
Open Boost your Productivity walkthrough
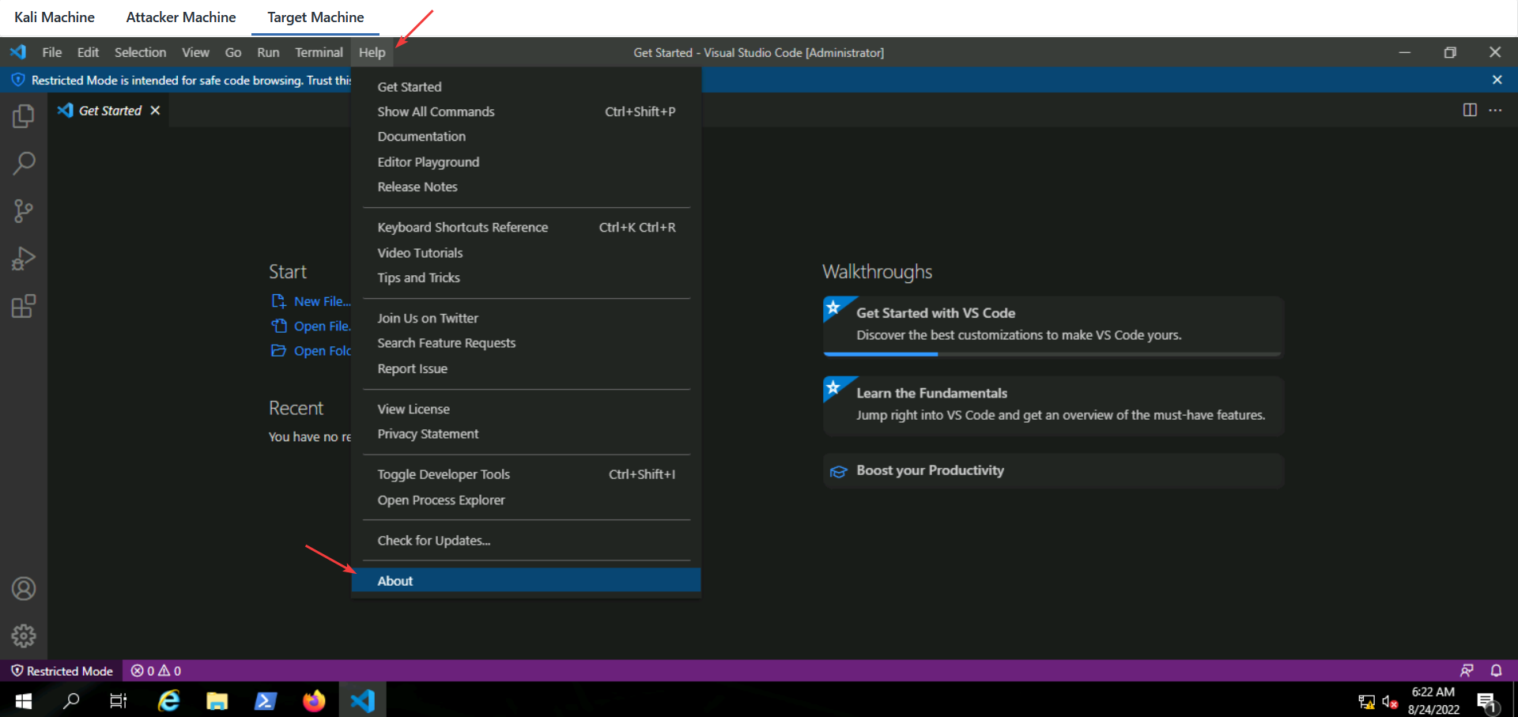click(1053, 470)
